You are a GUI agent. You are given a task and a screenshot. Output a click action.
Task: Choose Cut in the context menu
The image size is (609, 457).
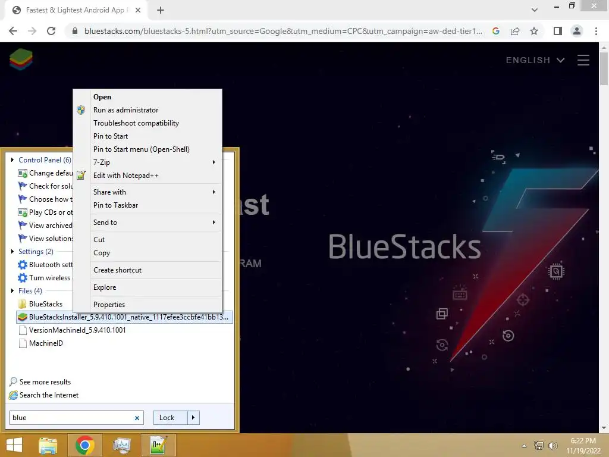coord(147,240)
